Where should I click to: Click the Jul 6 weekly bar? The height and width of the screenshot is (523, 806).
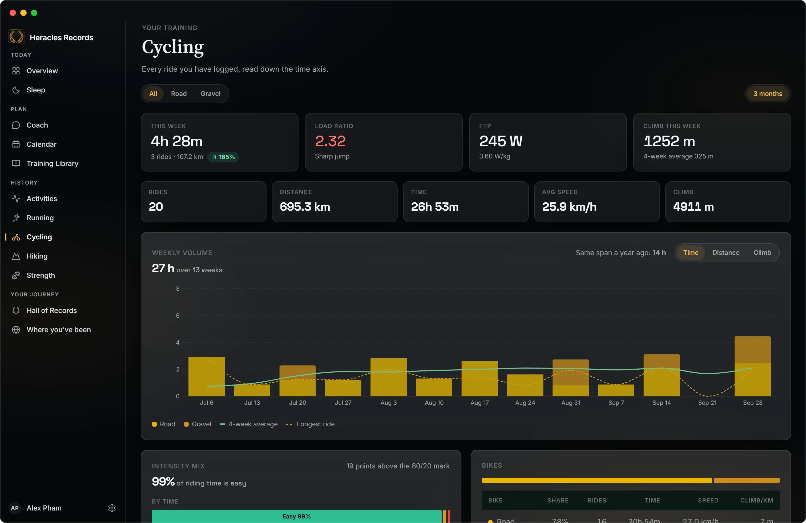[206, 377]
